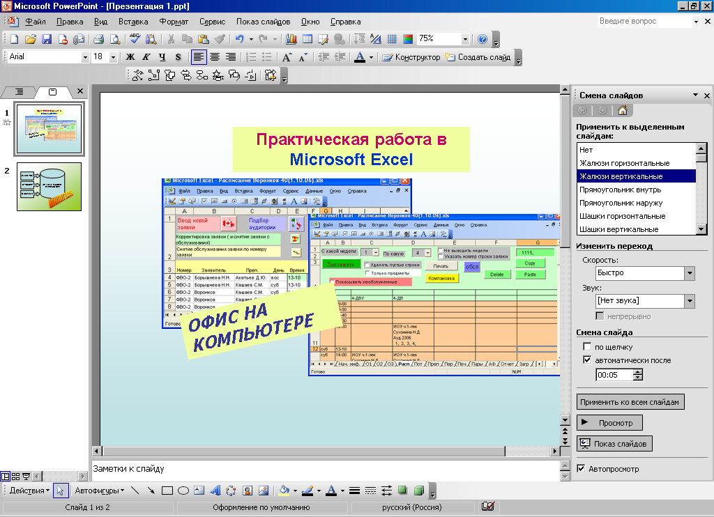The height and width of the screenshot is (517, 714).
Task: Uncheck 'автоматически после' checkbox
Action: click(587, 360)
